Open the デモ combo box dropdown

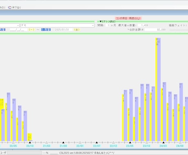pyautogui.click(x=93, y=25)
